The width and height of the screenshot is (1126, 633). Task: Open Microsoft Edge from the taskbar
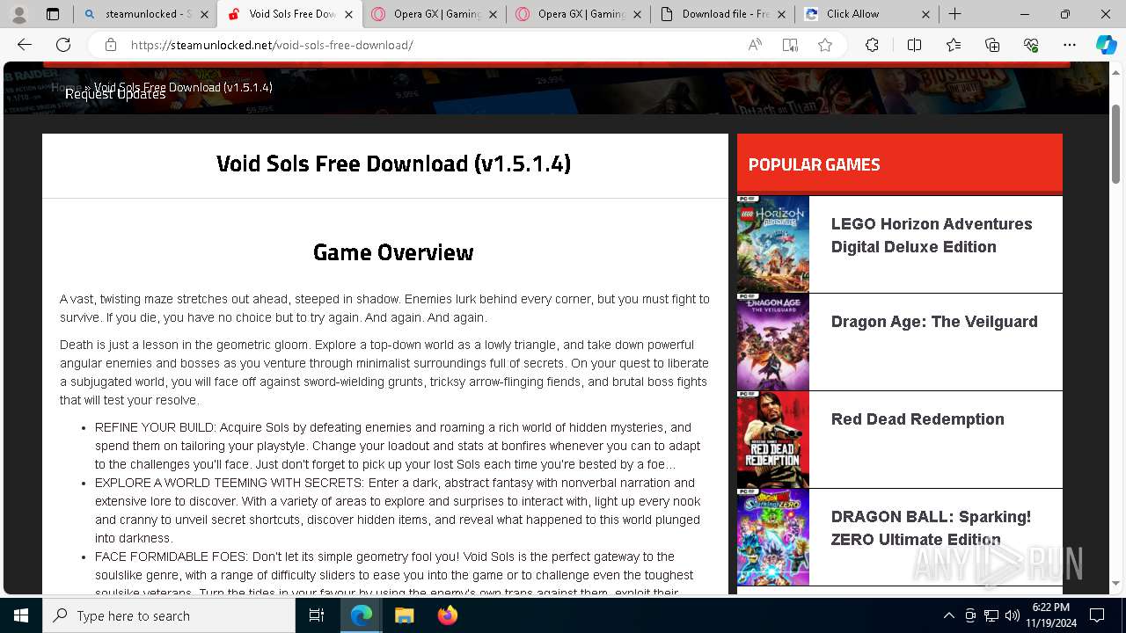(x=362, y=615)
